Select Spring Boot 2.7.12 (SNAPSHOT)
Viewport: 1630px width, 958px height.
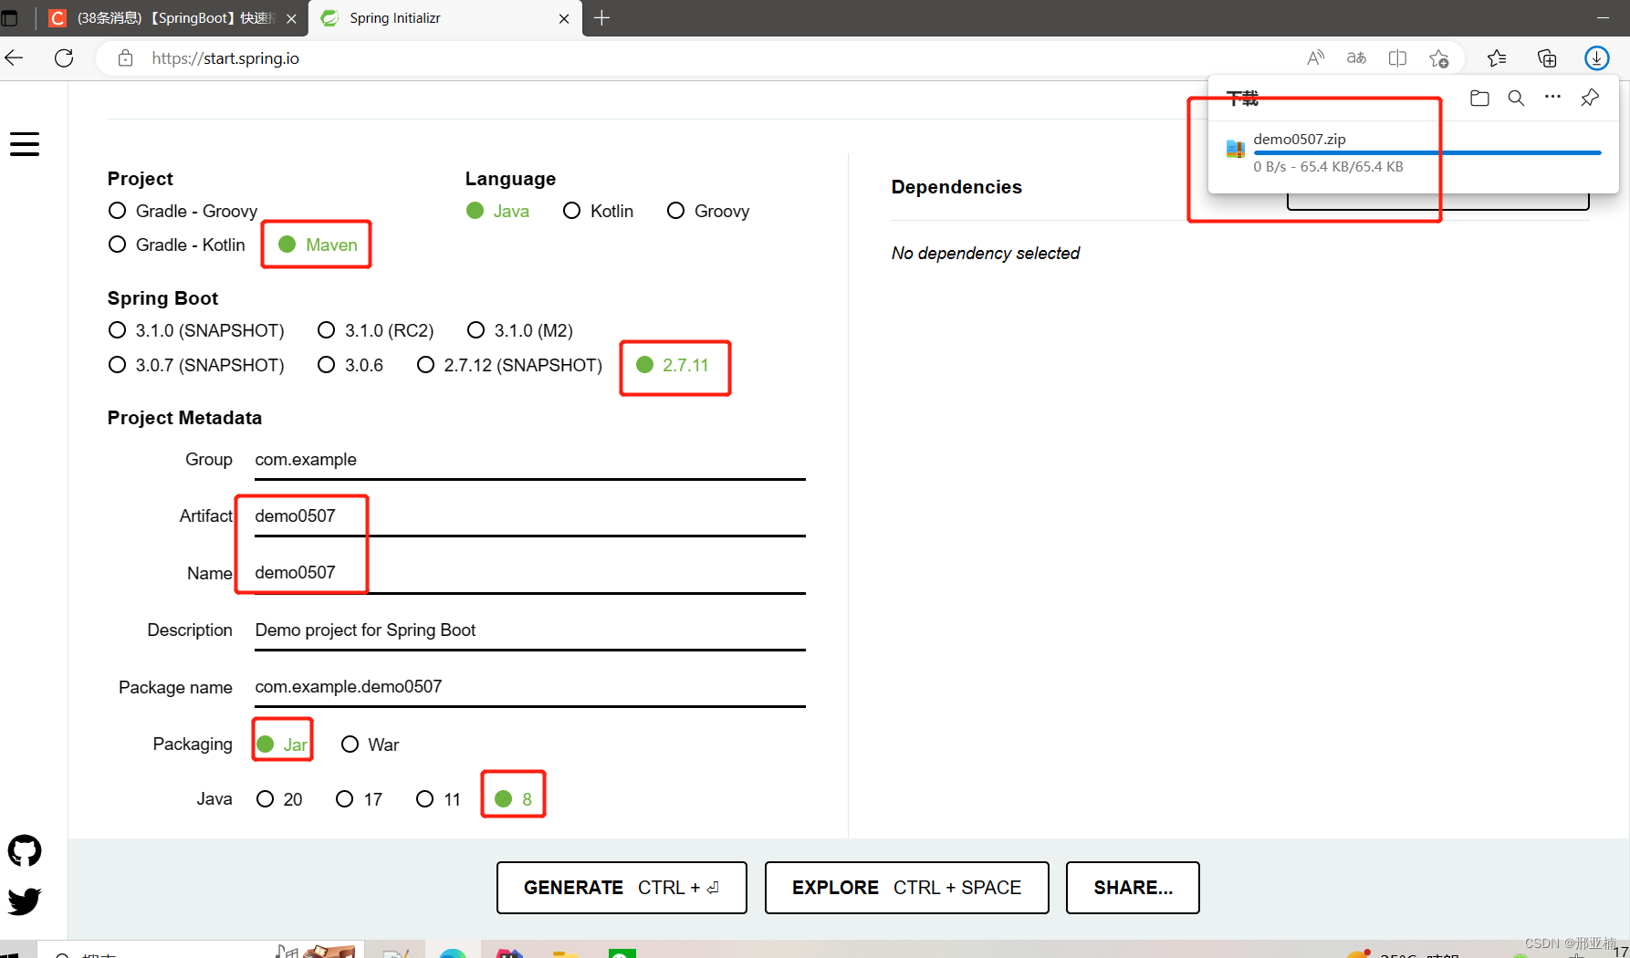click(x=509, y=365)
